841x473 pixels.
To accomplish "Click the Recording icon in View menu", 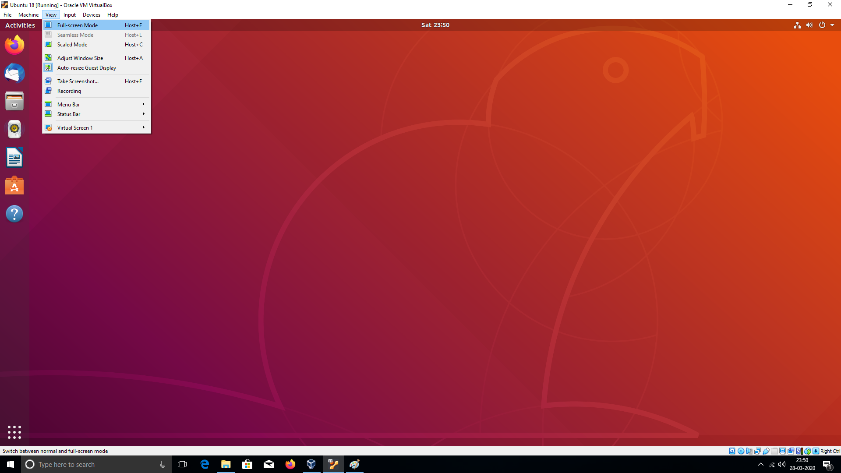I will tap(49, 91).
